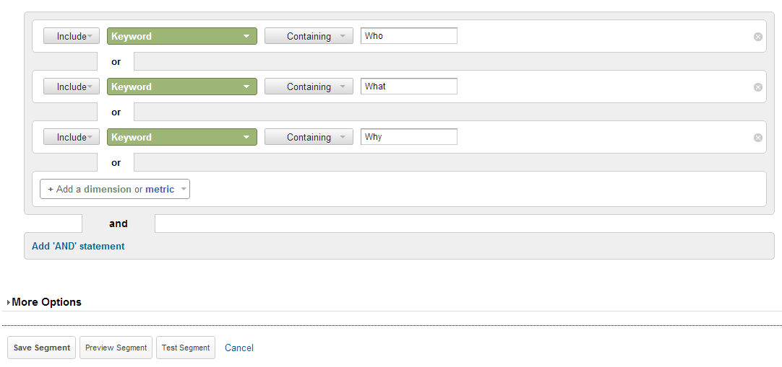Screen dimensions: 782x367
Task: Change Containing match type for 'What' row
Action: (x=309, y=87)
